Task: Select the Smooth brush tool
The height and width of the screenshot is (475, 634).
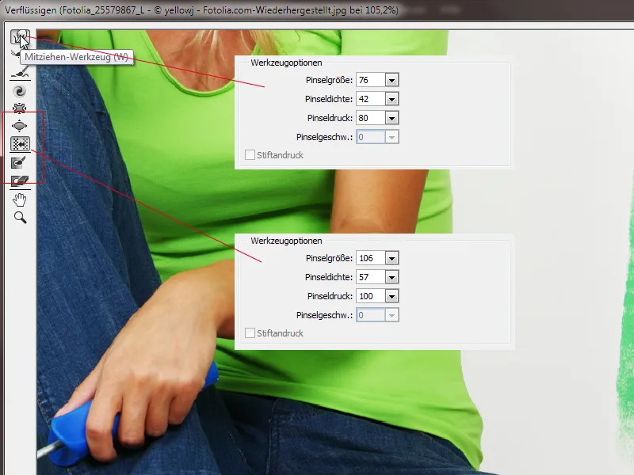Action: (x=20, y=73)
